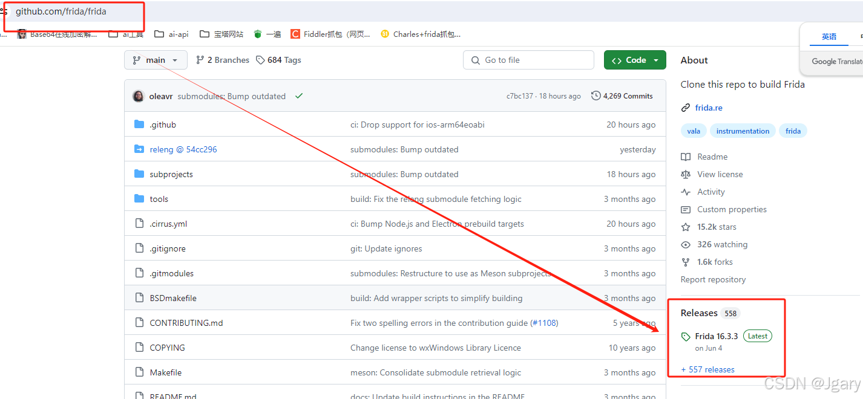Viewport: 863px width, 399px height.
Task: Open the COPYING file
Action: click(x=168, y=348)
